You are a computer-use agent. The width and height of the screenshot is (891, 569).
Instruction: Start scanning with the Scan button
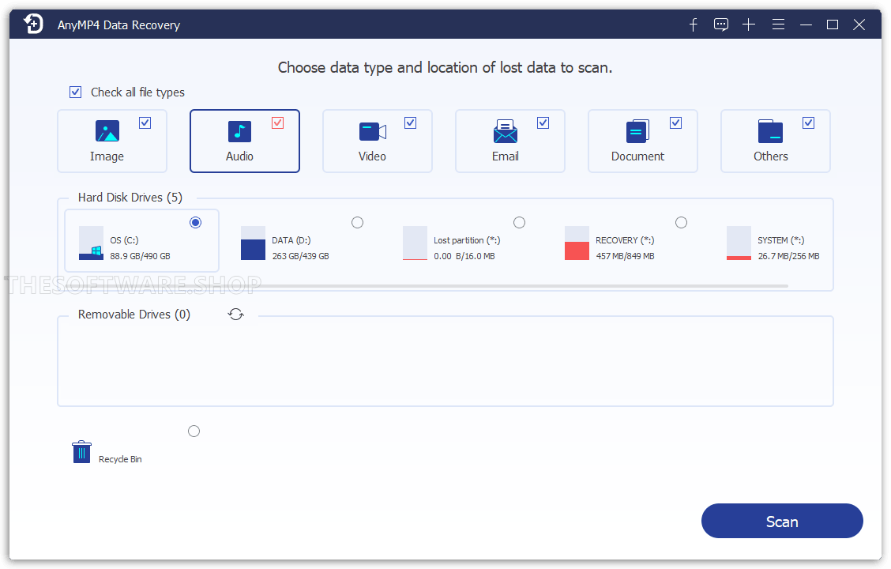(782, 521)
